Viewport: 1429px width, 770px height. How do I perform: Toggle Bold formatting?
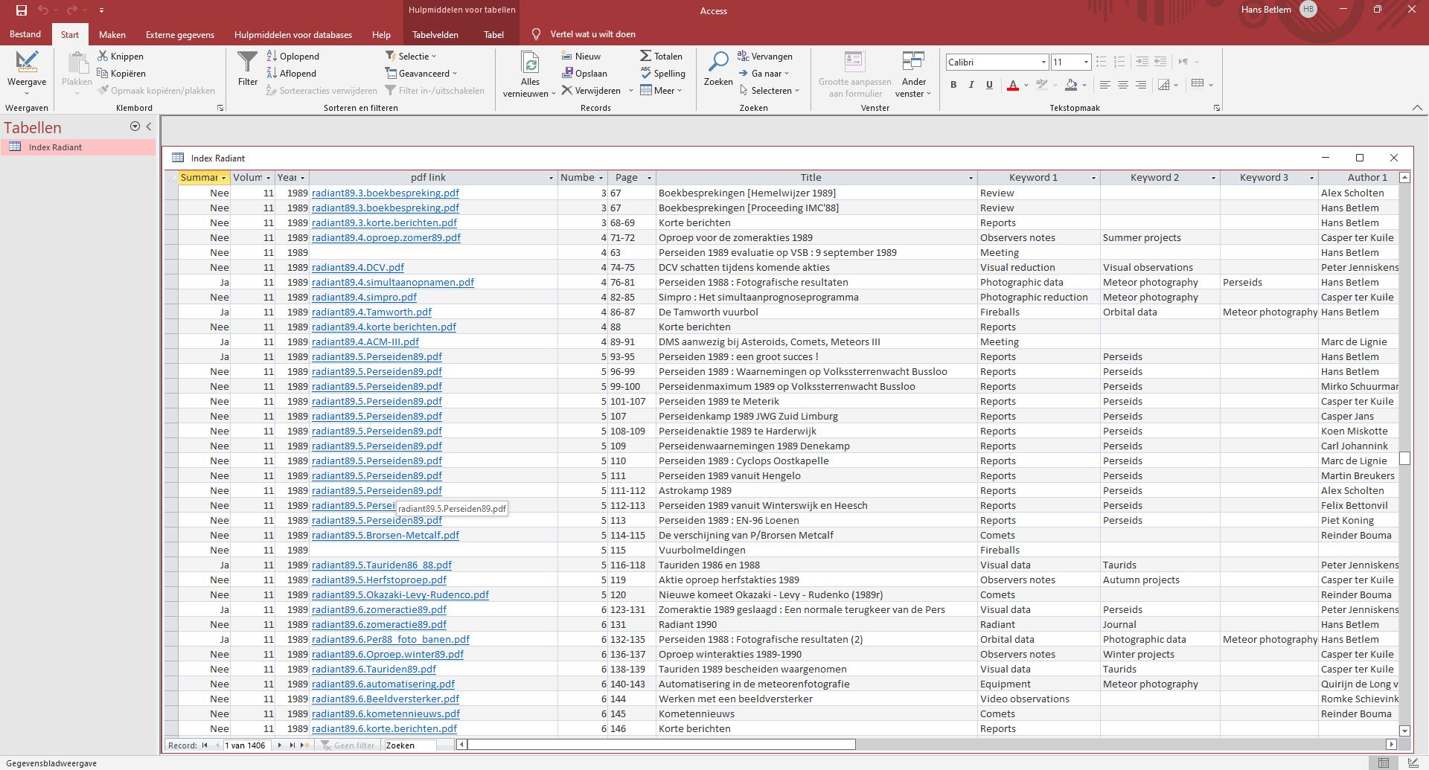(953, 85)
